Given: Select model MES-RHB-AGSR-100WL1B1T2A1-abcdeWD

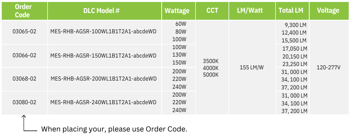Looking at the screenshot, I should [x=103, y=32].
